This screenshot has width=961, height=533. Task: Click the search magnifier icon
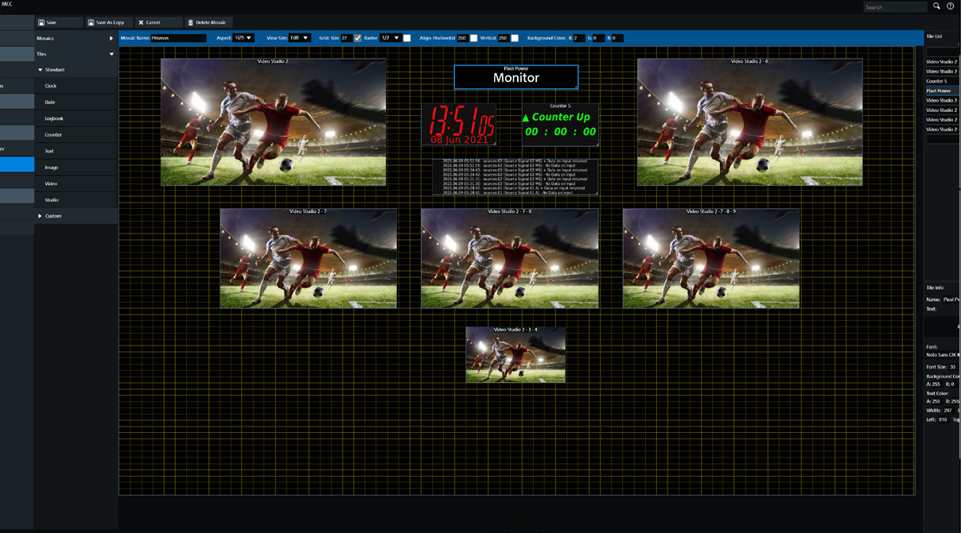(x=936, y=6)
